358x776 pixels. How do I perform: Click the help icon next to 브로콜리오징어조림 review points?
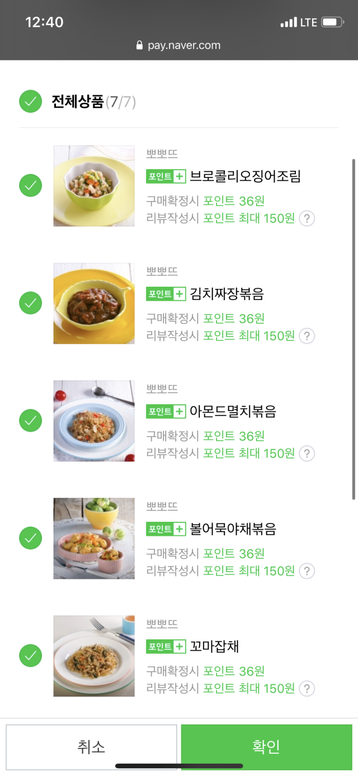coord(307,218)
